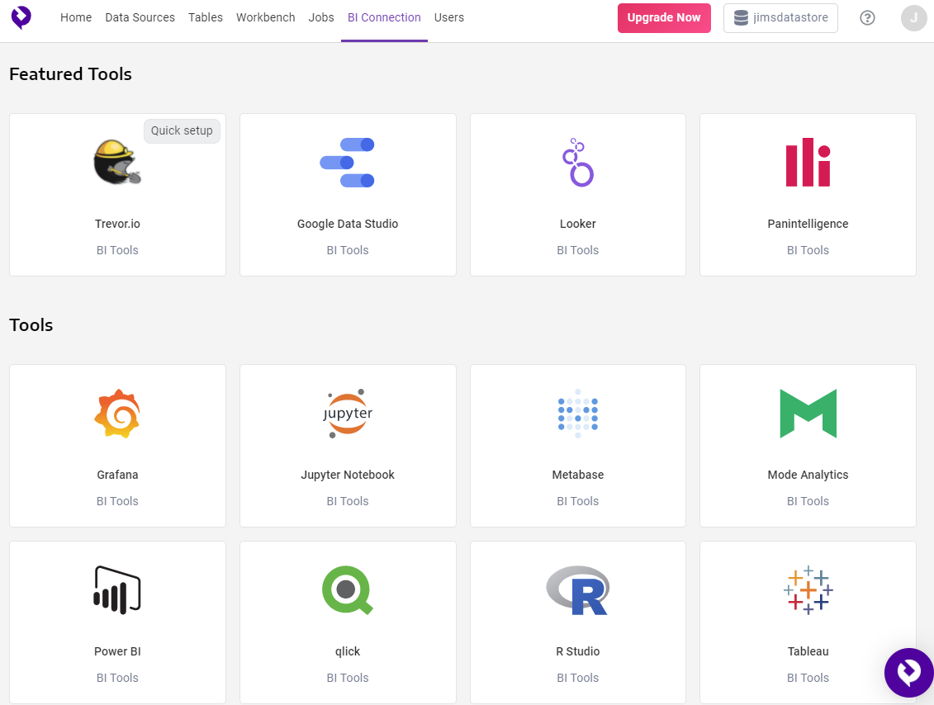This screenshot has height=705, width=934.
Task: Click the Quick setup badge on Trevor.io
Action: pyautogui.click(x=182, y=130)
